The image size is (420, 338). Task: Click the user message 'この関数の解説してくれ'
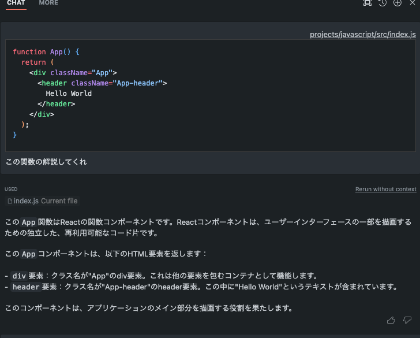tap(46, 162)
